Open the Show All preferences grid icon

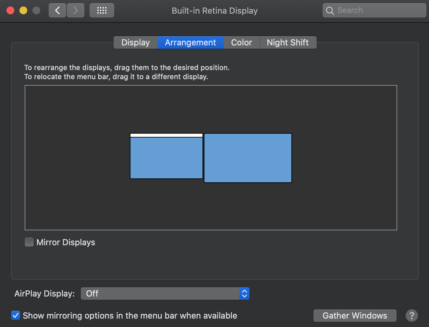point(102,10)
